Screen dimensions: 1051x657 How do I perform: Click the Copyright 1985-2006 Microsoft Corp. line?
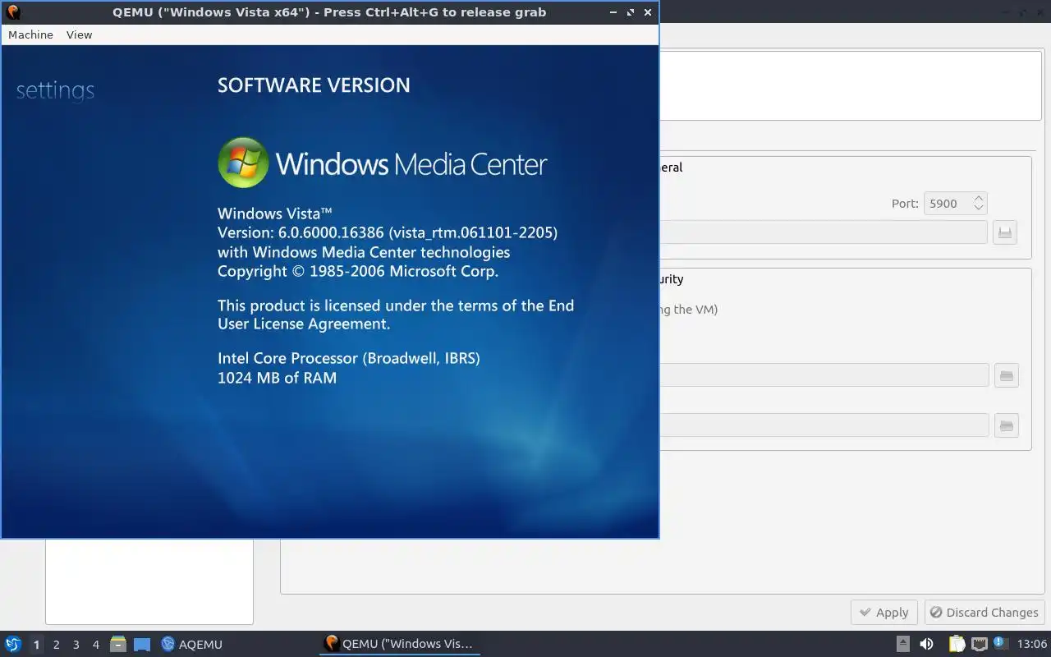pyautogui.click(x=358, y=271)
